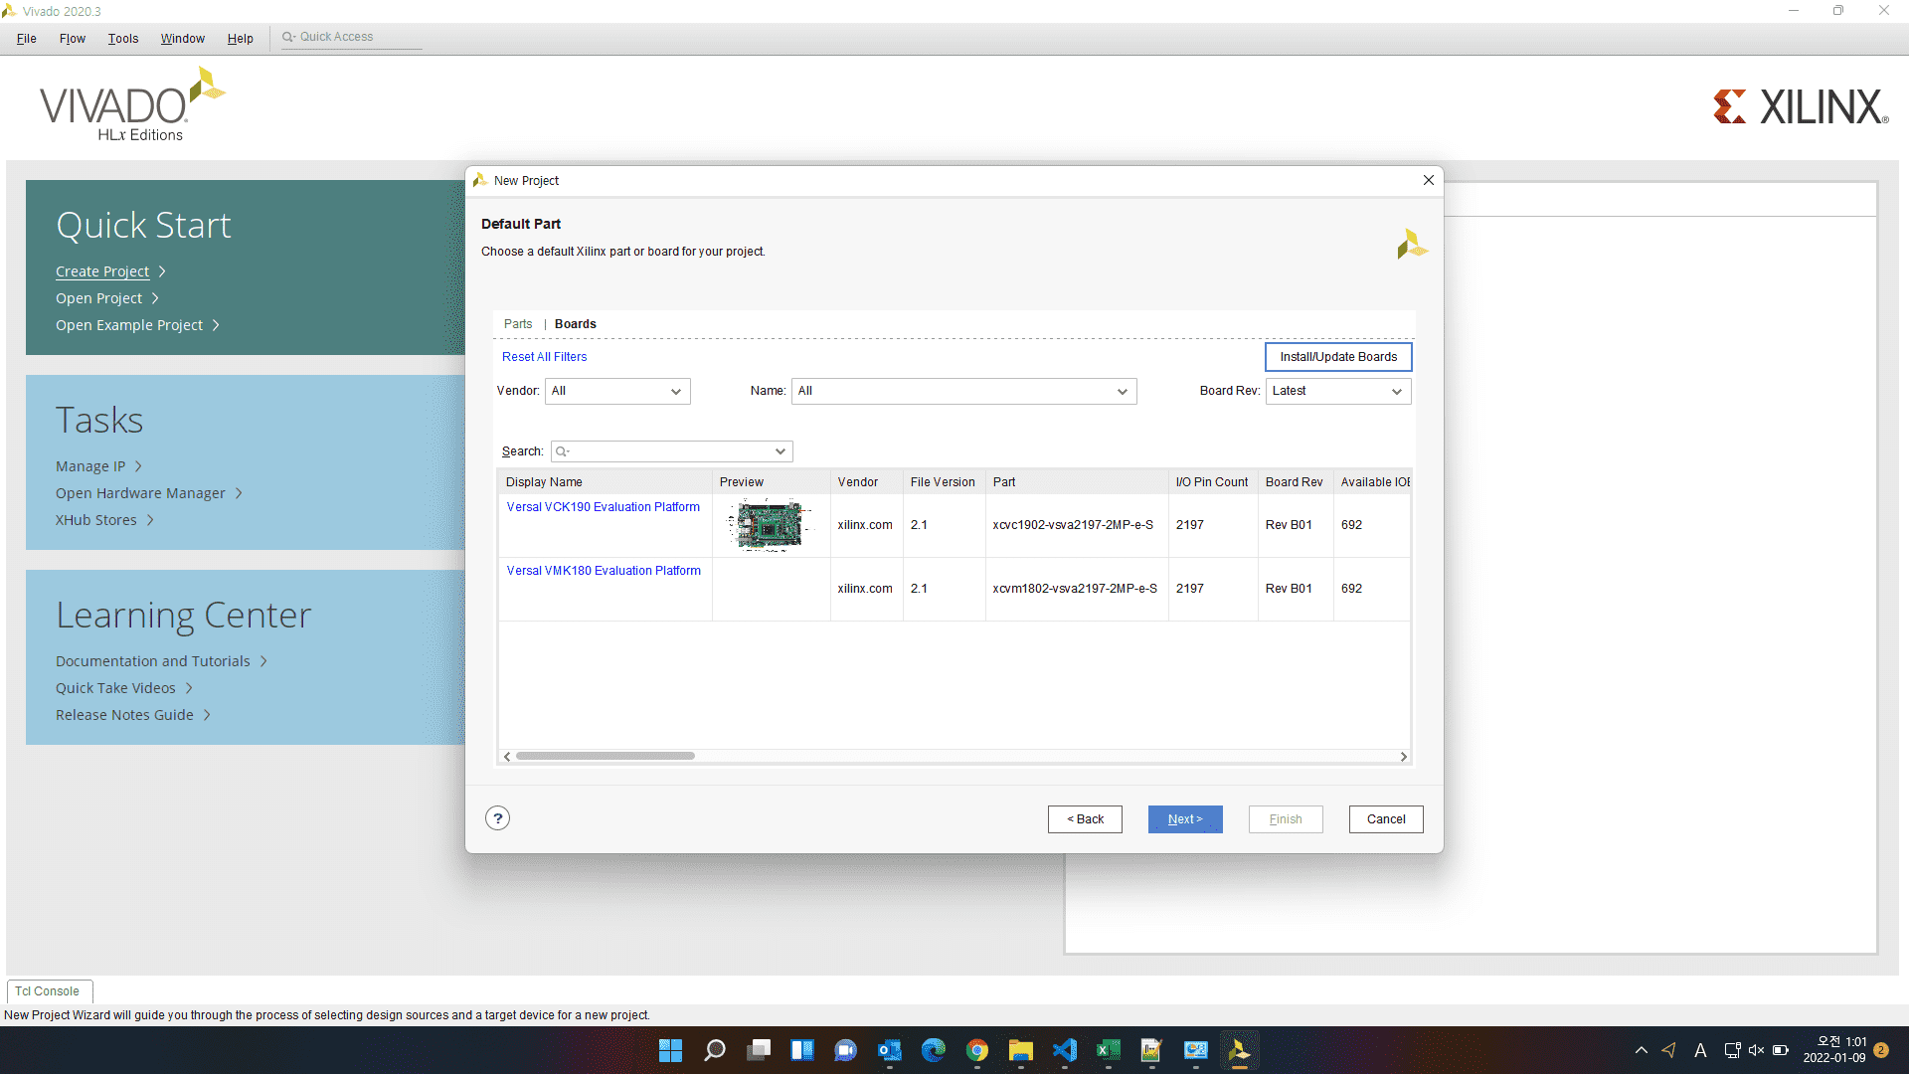
Task: Open Microsoft Edge from taskbar
Action: point(934,1050)
